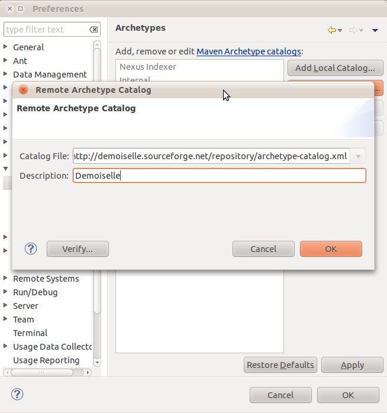This screenshot has width=387, height=413.
Task: Open the view menu triangle in Archetypes header
Action: 375,30
